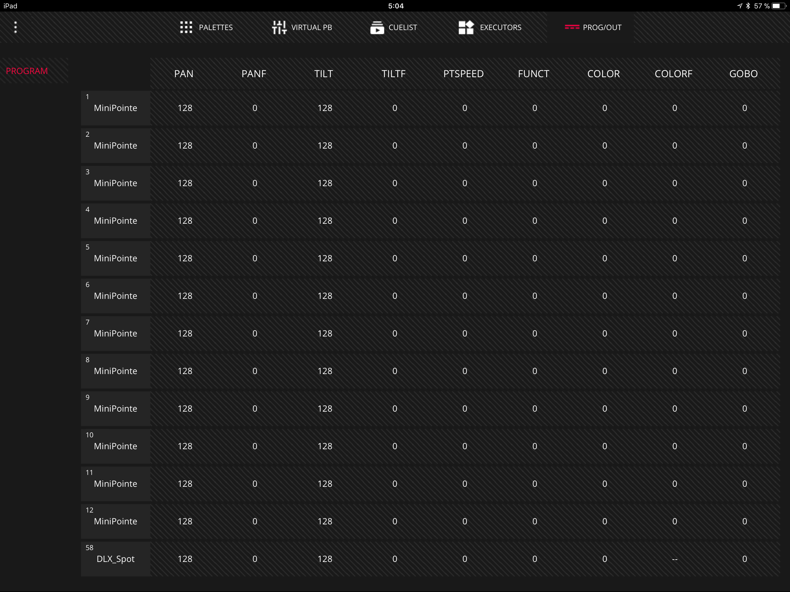Select fixture 58 DLX_Spot row label

pyautogui.click(x=115, y=559)
